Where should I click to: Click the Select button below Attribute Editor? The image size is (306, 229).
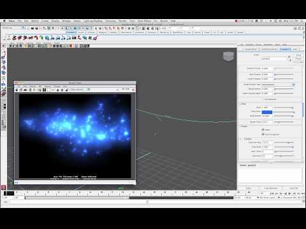click(x=248, y=188)
